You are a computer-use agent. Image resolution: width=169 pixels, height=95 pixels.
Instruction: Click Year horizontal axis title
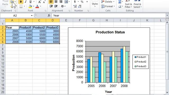pyautogui.click(x=109, y=92)
